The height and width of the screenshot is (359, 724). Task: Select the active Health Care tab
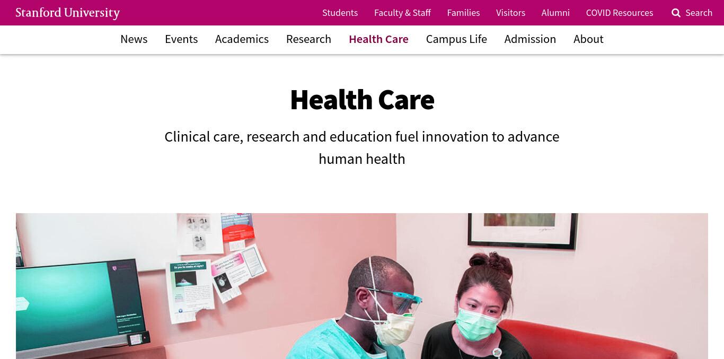click(x=378, y=39)
